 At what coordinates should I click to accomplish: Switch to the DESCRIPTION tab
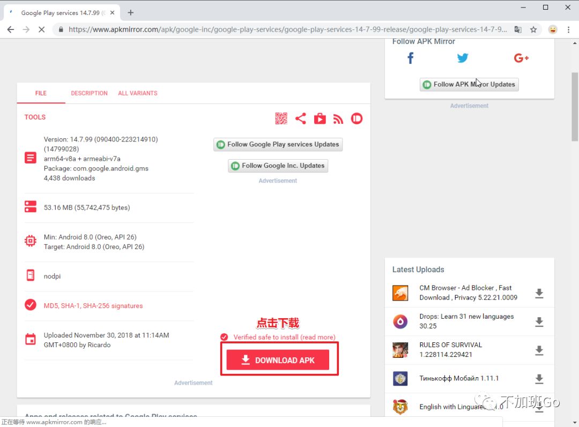(x=89, y=93)
